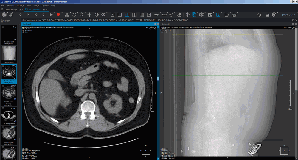
Task: Open the File menu
Action: (x=3, y=5)
